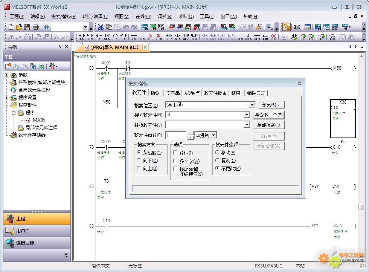The width and height of the screenshot is (369, 272).
Task: Collapse the 程序部件 tree node
Action: click(x=7, y=105)
